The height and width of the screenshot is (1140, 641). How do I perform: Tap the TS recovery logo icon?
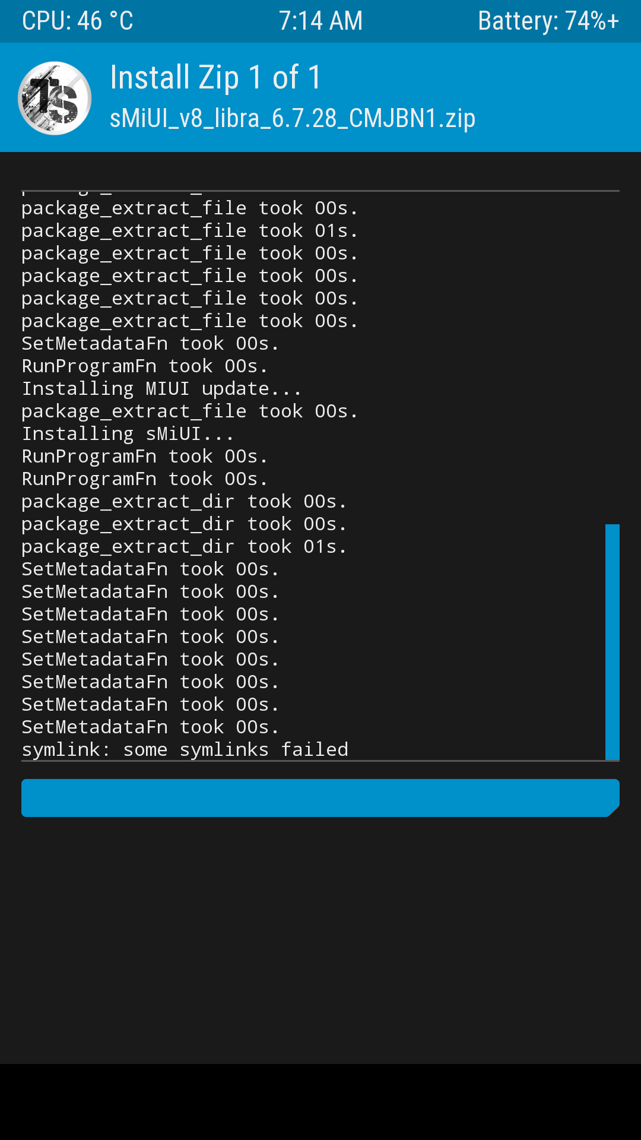click(x=55, y=98)
